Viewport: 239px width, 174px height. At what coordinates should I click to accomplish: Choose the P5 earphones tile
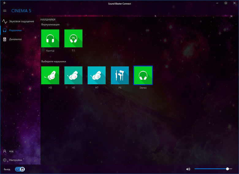tap(120, 75)
